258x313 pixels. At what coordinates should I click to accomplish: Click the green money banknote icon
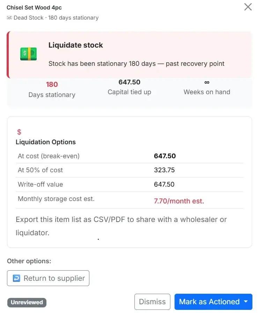tap(29, 54)
